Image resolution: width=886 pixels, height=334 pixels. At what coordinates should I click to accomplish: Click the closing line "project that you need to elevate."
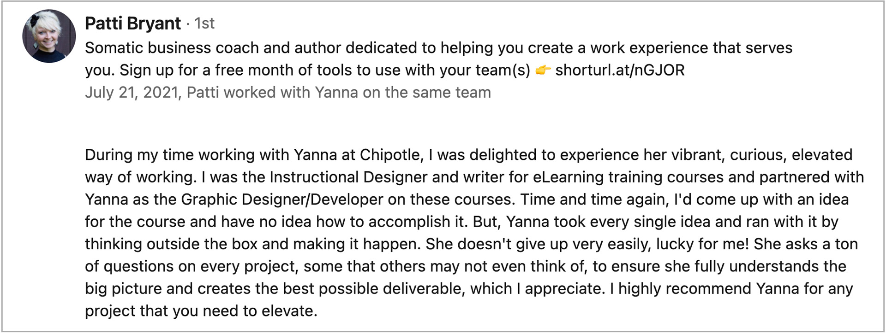click(x=201, y=311)
